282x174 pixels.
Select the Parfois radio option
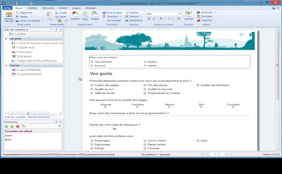point(145,62)
